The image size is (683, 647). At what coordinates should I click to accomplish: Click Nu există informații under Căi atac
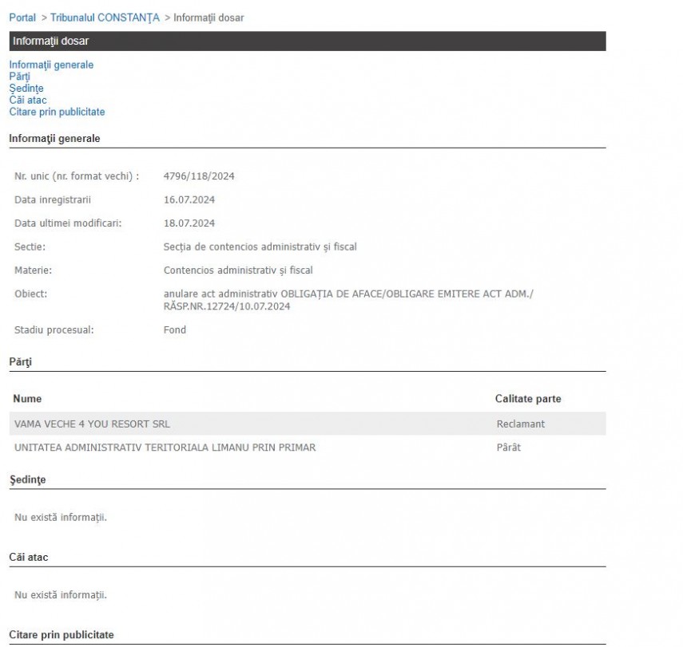point(61,595)
